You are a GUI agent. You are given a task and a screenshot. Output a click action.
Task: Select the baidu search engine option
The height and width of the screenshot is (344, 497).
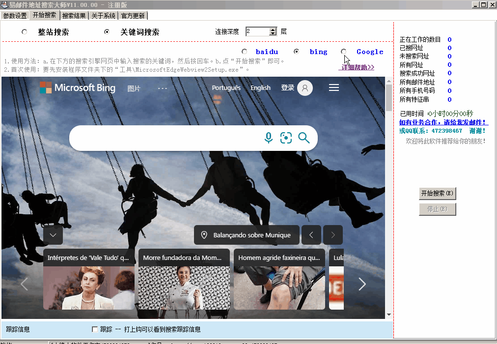[245, 52]
